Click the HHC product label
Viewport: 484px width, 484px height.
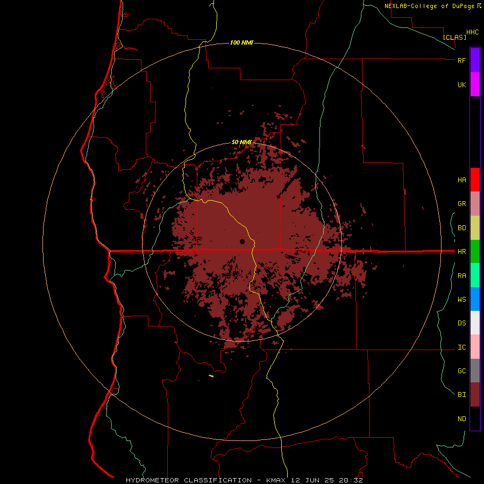click(472, 32)
